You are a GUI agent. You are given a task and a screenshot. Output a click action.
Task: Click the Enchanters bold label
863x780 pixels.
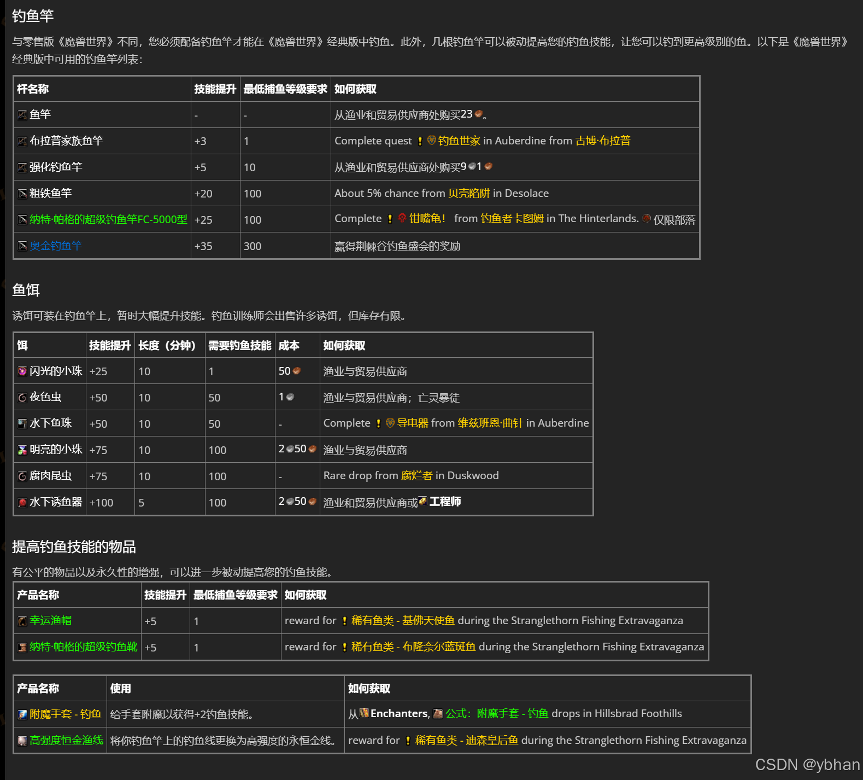coord(399,713)
